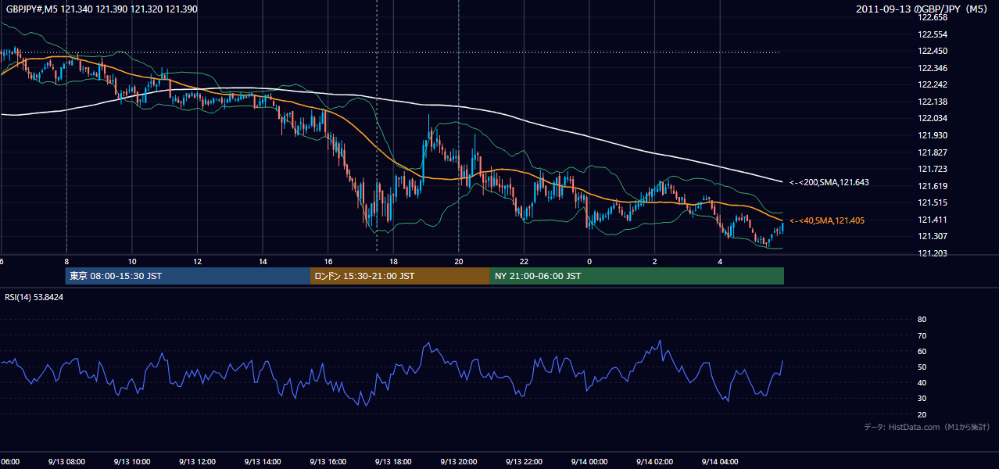Click hour tick 4 under the price chart
Screen dimensions: 999x469
point(720,261)
